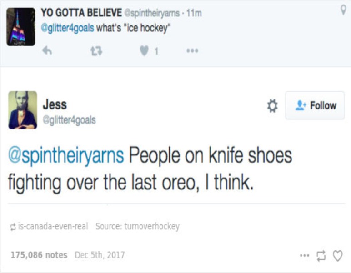View the 175,086 notes
Screen dimensions: 351x273
[39, 255]
